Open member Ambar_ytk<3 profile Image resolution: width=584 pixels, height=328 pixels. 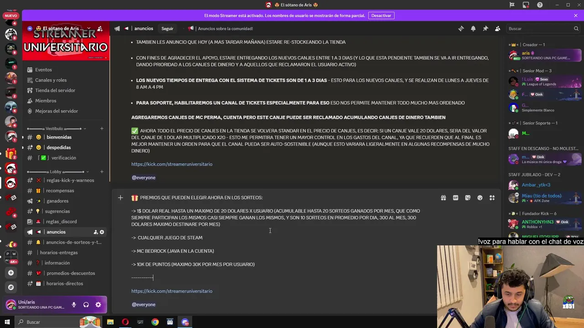click(x=545, y=185)
